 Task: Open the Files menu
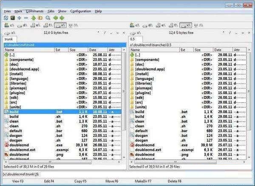point(7,11)
